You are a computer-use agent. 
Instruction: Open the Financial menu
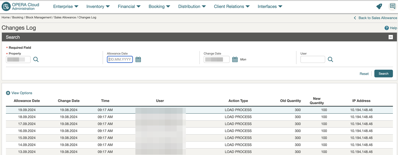click(129, 6)
